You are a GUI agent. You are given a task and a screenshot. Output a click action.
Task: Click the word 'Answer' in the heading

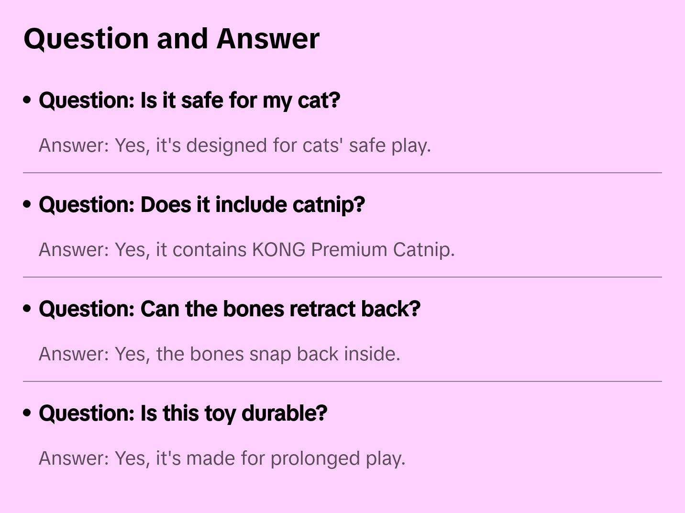(267, 38)
